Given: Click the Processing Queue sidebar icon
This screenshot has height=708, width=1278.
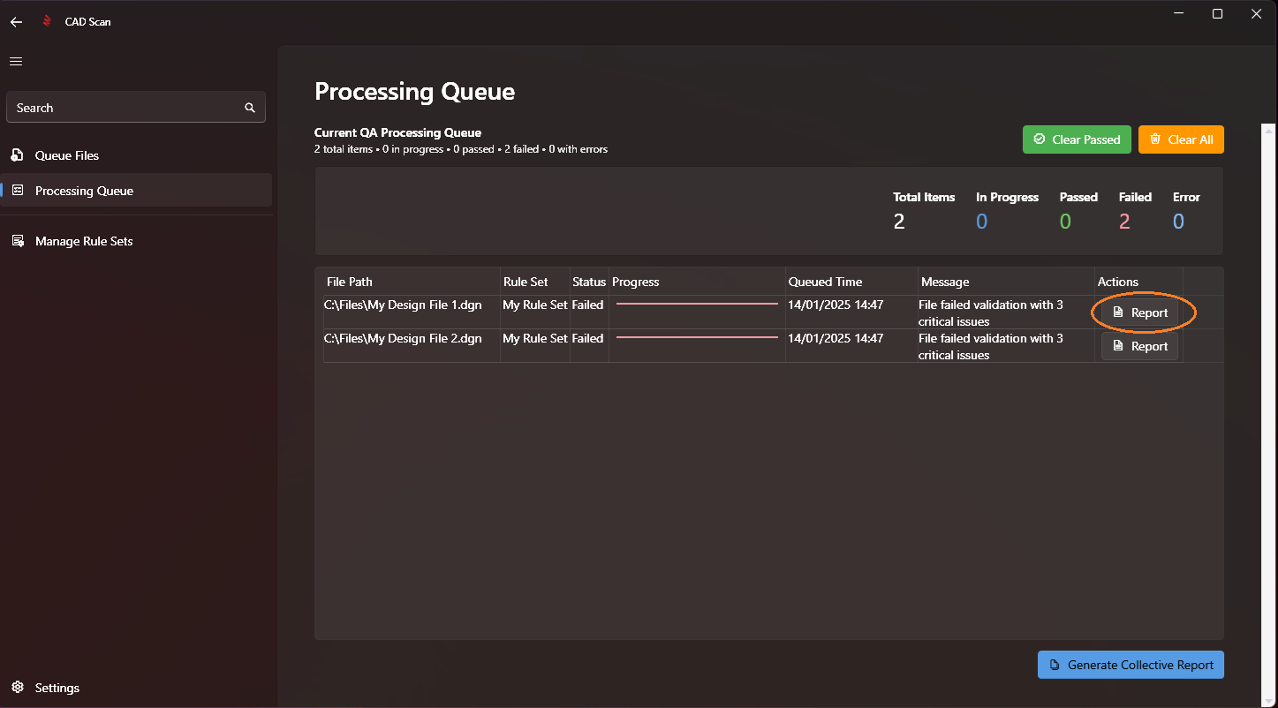Looking at the screenshot, I should pyautogui.click(x=18, y=191).
